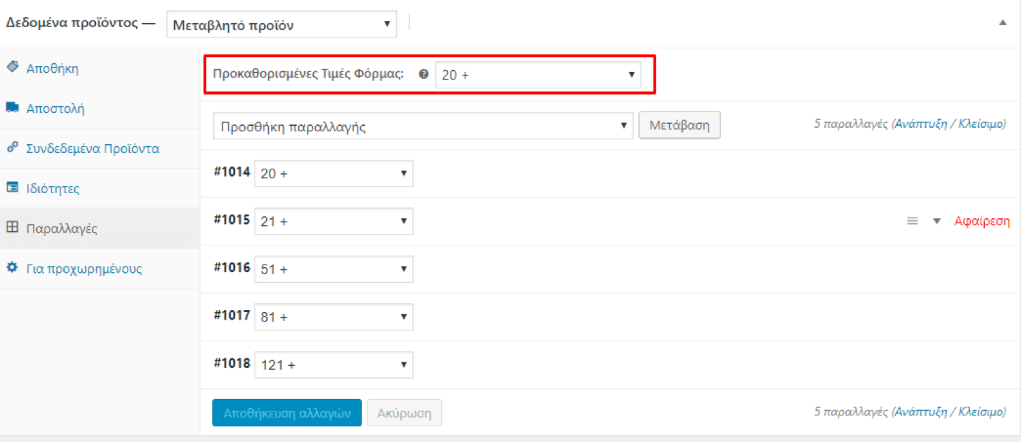
Task: Open the Προκαθορισμένες Τιμές Φόρμας dropdown
Action: coord(538,75)
